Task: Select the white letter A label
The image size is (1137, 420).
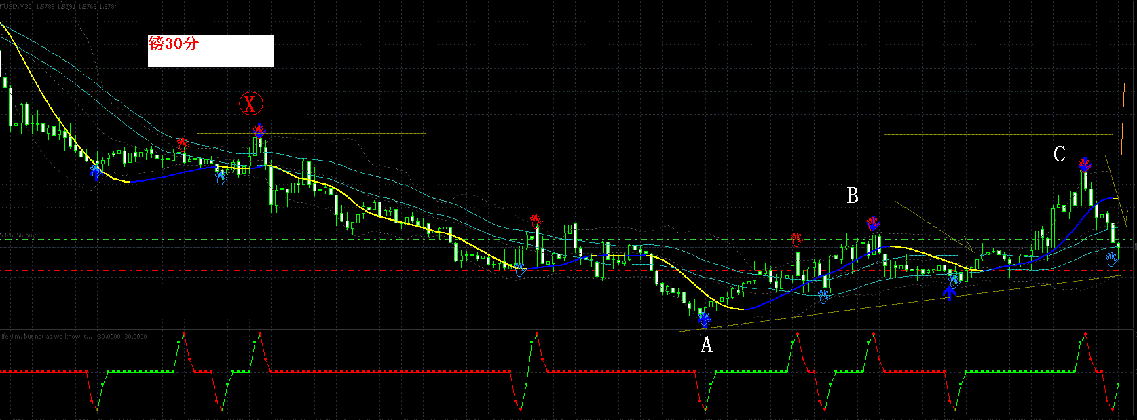Action: pyautogui.click(x=707, y=345)
